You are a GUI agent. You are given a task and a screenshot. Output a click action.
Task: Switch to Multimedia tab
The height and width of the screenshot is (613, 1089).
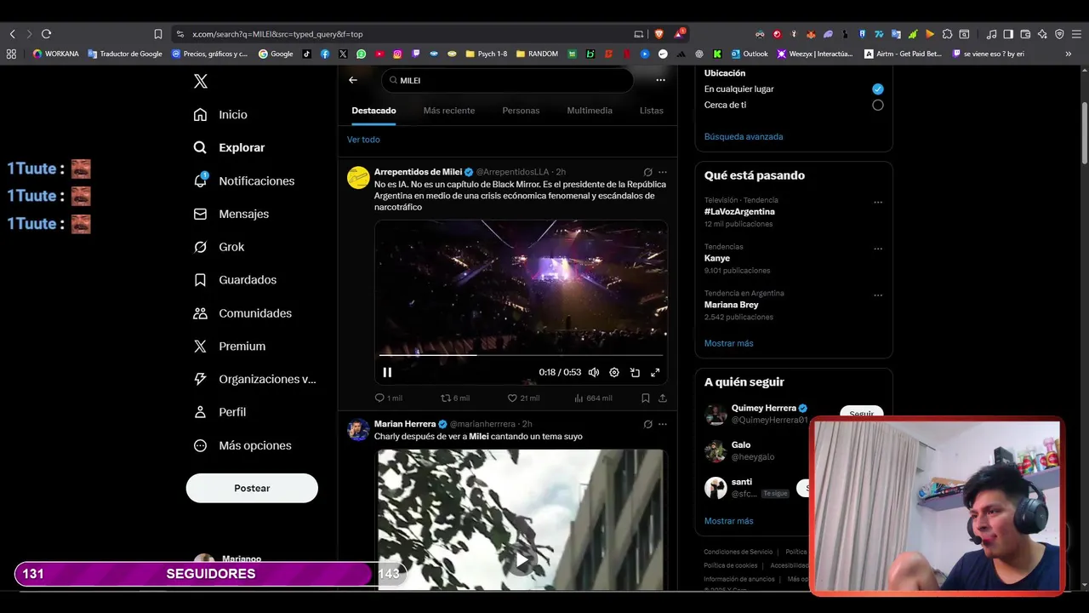click(590, 111)
